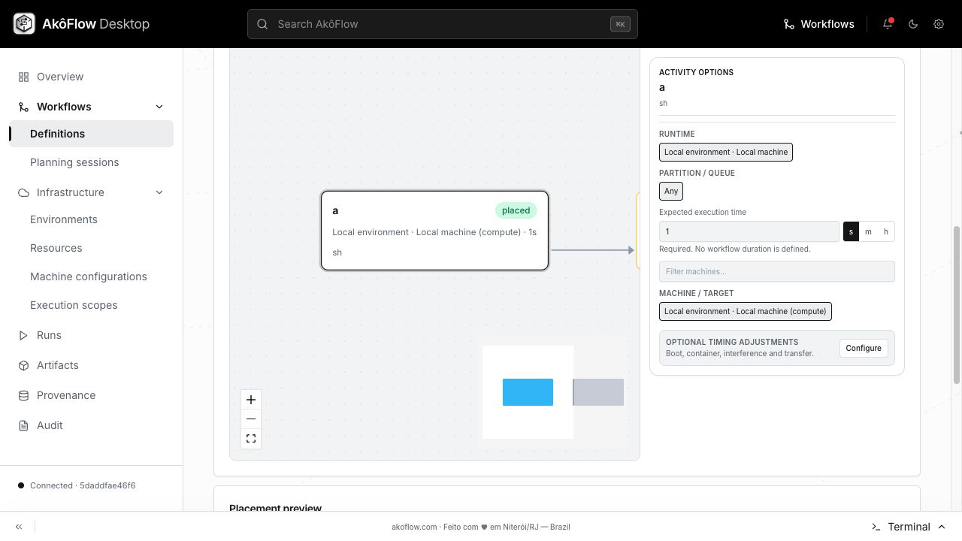The width and height of the screenshot is (962, 541).
Task: Open settings gear icon
Action: tap(939, 24)
